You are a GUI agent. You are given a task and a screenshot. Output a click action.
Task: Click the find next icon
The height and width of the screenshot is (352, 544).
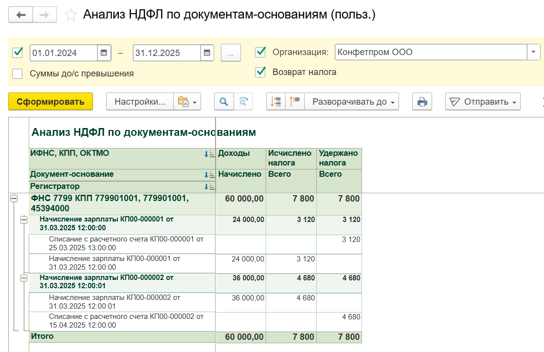[243, 102]
